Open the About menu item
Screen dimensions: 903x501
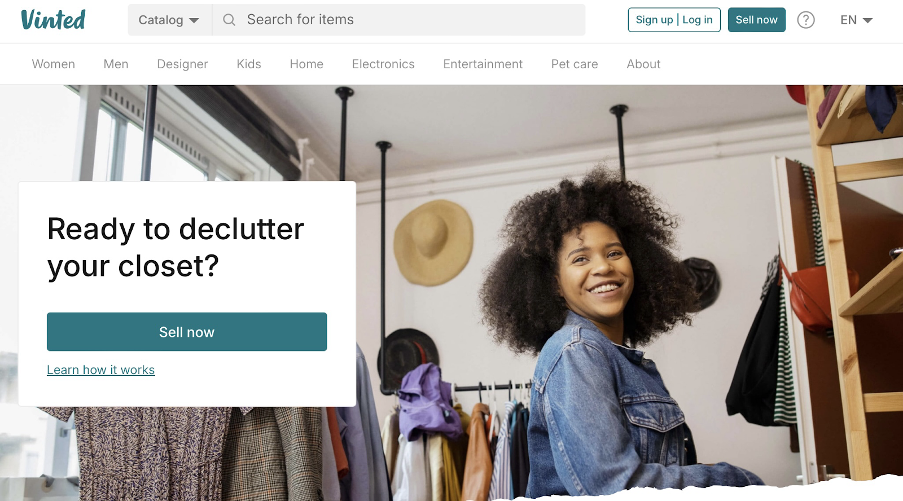click(x=643, y=64)
